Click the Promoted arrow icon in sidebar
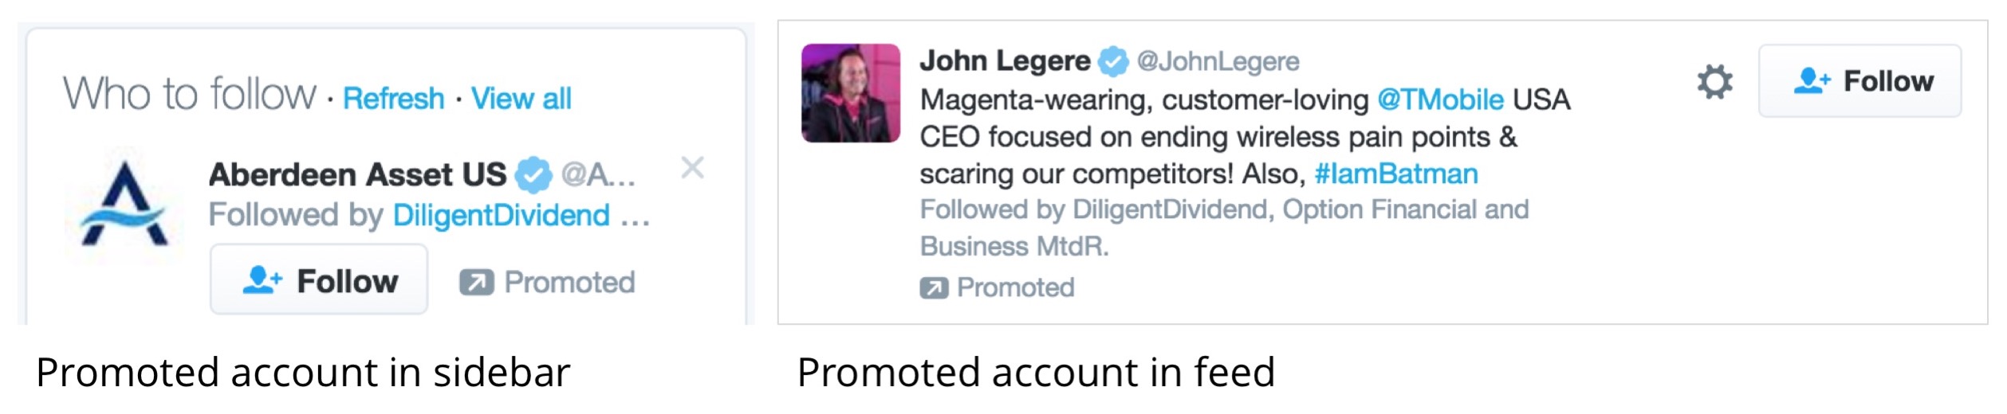2007x414 pixels. (476, 282)
